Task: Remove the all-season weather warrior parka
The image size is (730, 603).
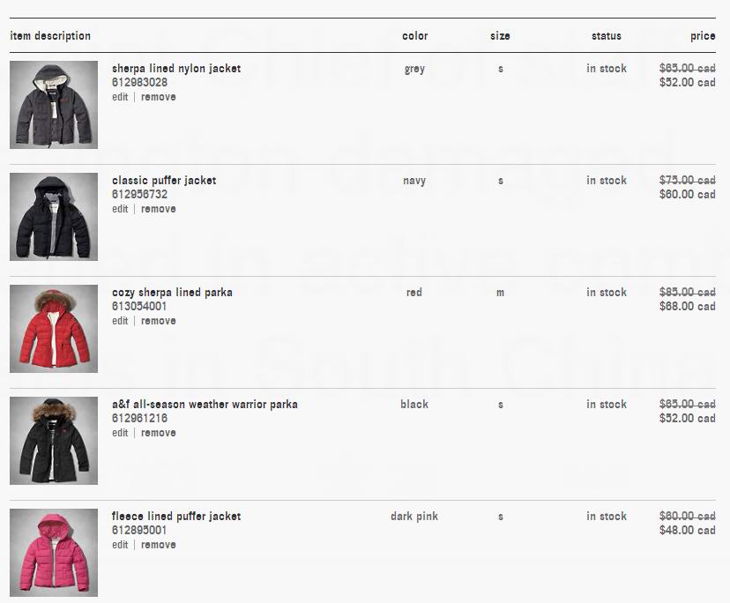Action: pyautogui.click(x=159, y=433)
